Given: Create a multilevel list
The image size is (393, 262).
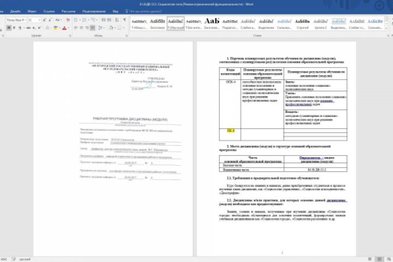Looking at the screenshot, I should pos(93,20).
